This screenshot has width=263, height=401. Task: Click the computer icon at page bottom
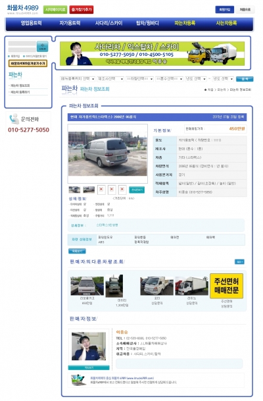(x=78, y=380)
